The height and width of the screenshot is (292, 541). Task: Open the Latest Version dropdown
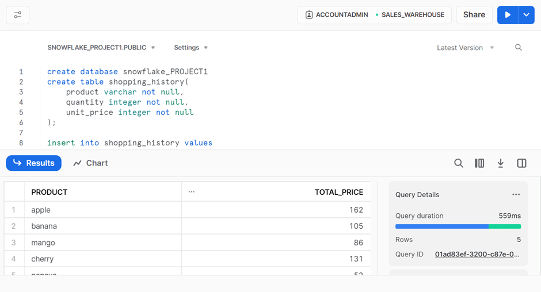click(465, 48)
